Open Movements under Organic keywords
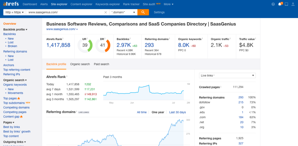 (x=15, y=93)
